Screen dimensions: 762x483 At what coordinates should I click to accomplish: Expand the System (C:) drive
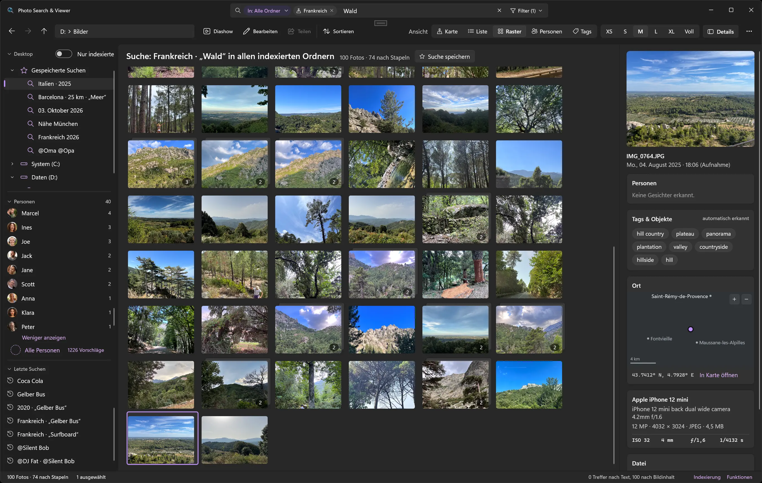point(12,164)
